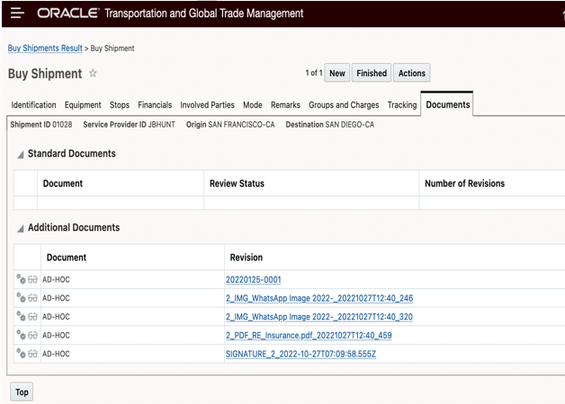Click gears icon in SIGNATURE document row

21,354
